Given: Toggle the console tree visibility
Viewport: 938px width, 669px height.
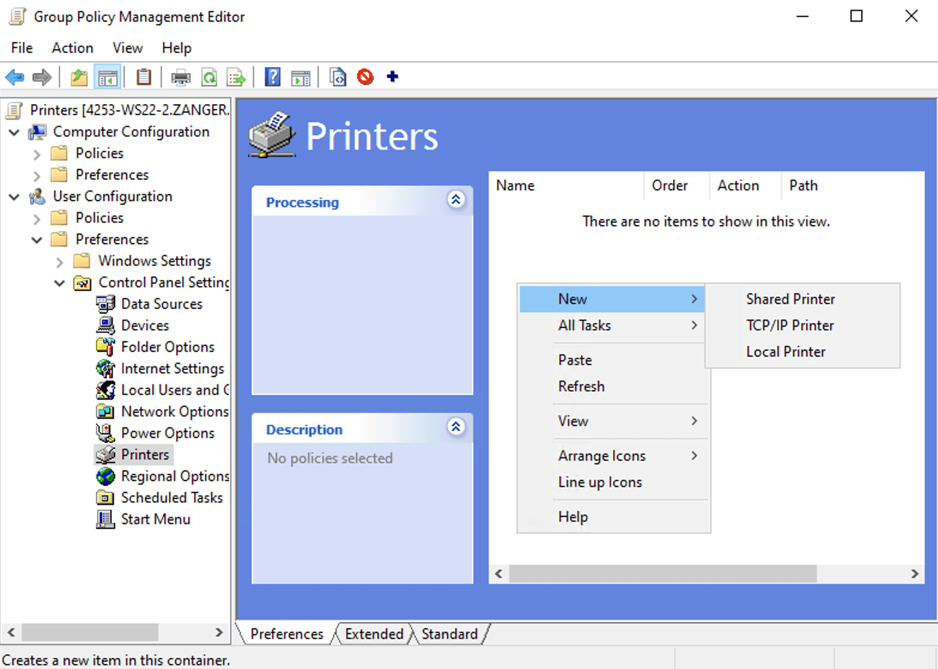Looking at the screenshot, I should 108,77.
